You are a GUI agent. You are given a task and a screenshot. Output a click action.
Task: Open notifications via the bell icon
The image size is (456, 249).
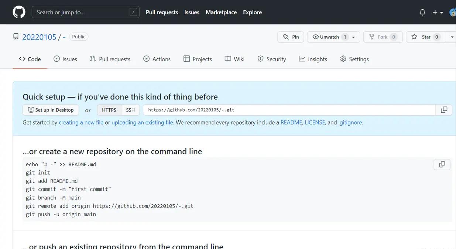[x=422, y=12]
